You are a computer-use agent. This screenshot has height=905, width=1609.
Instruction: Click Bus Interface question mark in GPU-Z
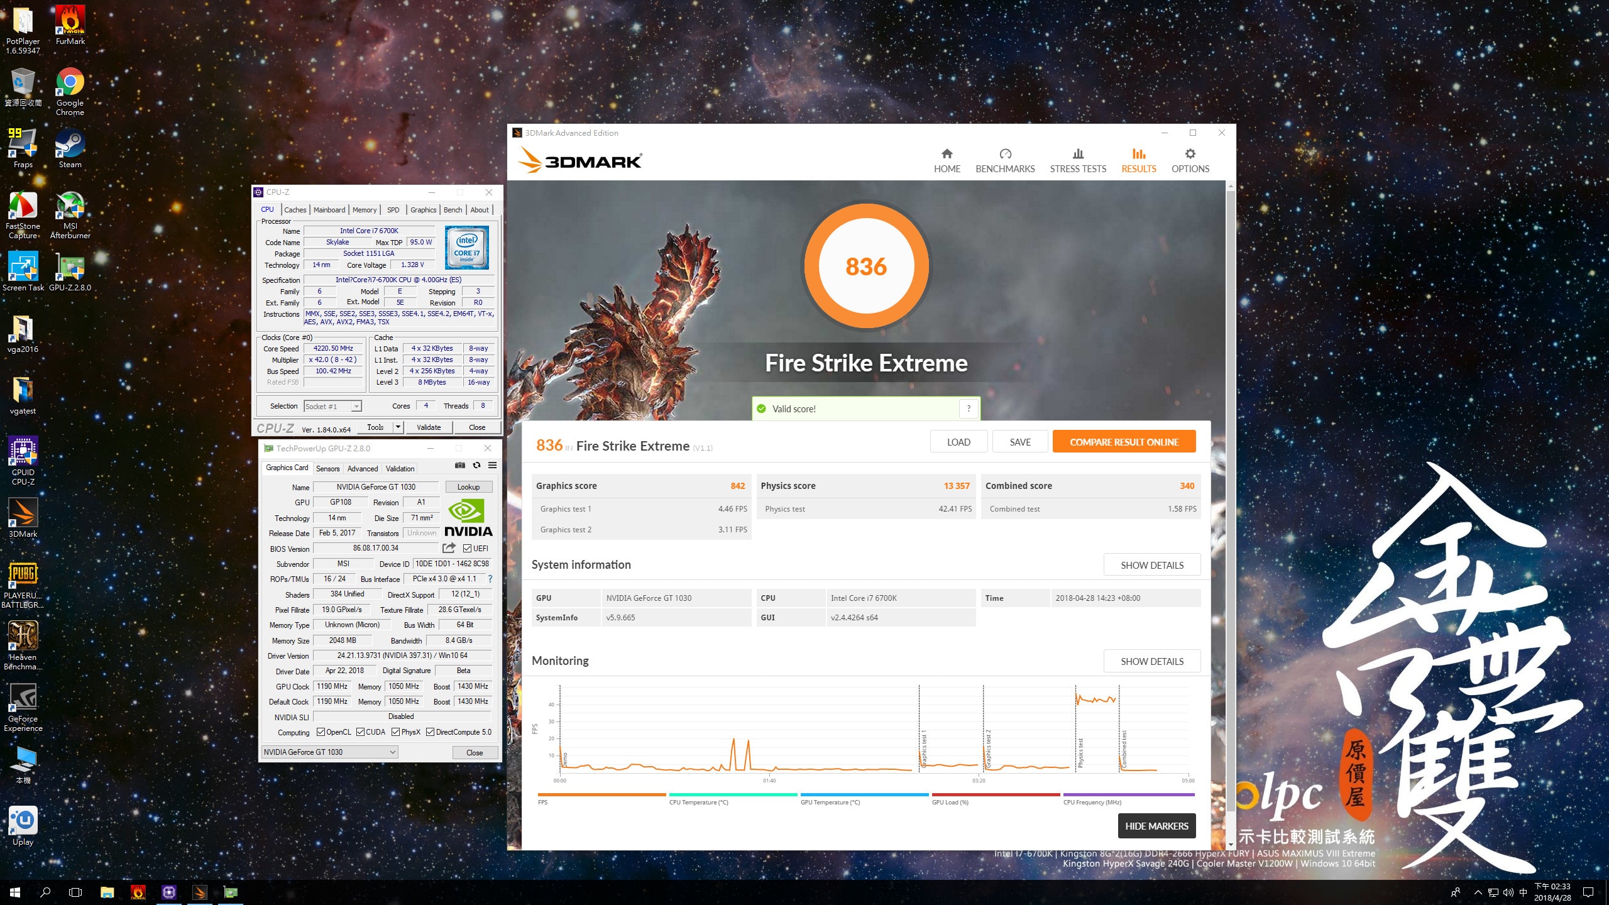(x=490, y=579)
